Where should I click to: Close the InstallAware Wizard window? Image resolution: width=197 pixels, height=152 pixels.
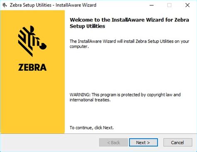point(187,5)
